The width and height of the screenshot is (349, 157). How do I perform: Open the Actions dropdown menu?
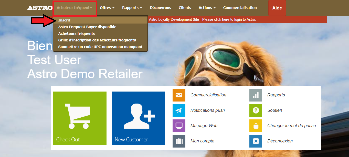pos(207,8)
